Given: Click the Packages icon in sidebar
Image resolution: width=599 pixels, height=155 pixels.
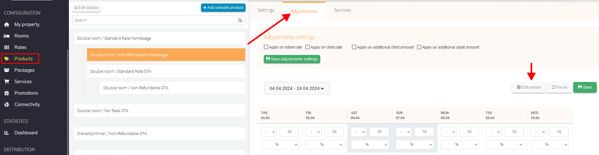Looking at the screenshot, I should coord(7,70).
